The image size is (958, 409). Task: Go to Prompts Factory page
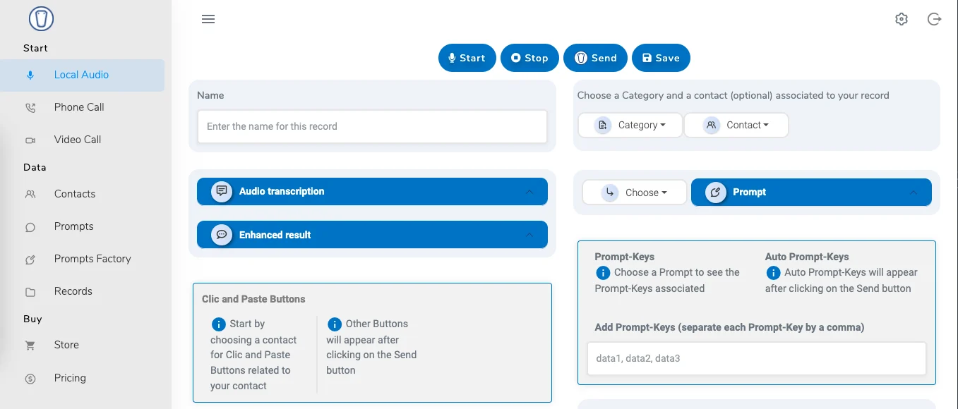(92, 259)
